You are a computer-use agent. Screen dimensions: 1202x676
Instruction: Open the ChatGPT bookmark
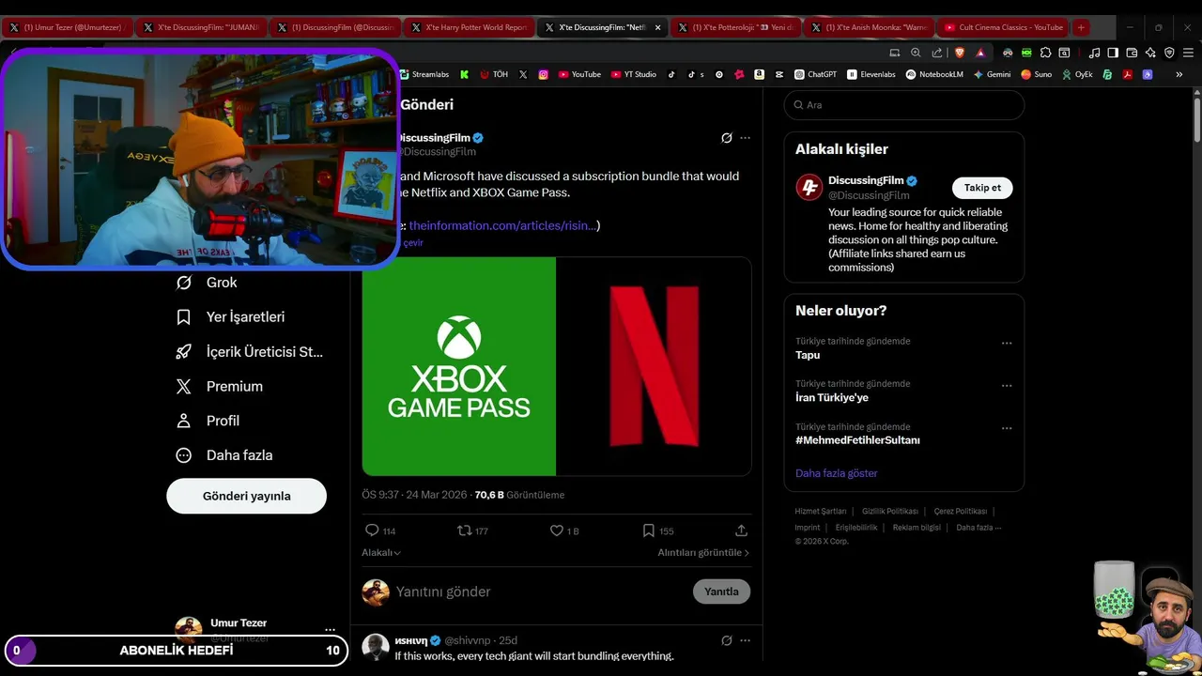815,74
